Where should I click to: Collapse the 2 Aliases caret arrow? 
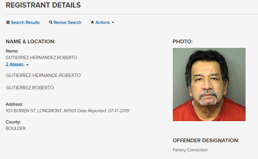(x=27, y=65)
